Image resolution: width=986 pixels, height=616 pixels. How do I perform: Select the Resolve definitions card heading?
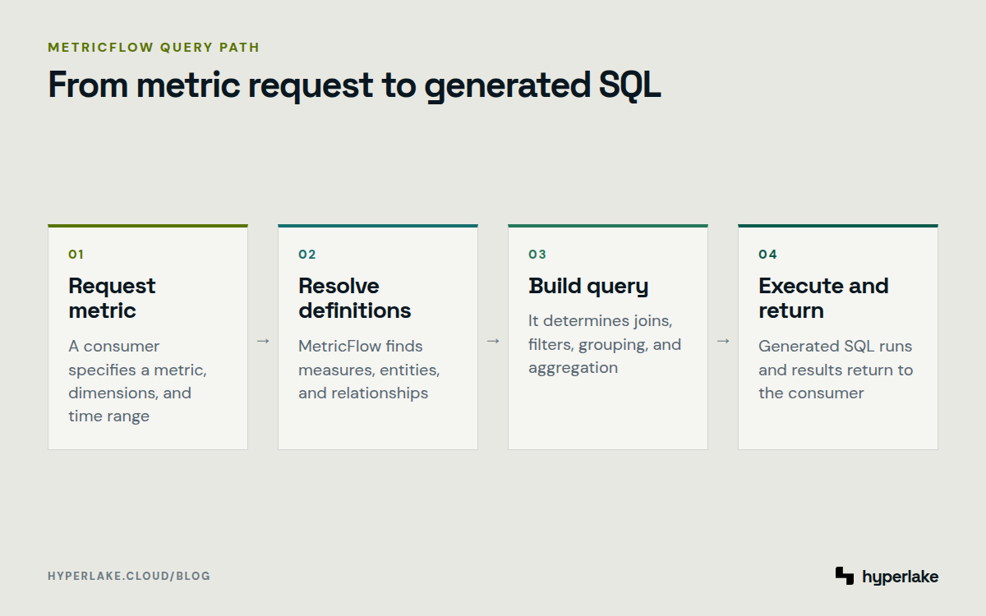point(355,298)
